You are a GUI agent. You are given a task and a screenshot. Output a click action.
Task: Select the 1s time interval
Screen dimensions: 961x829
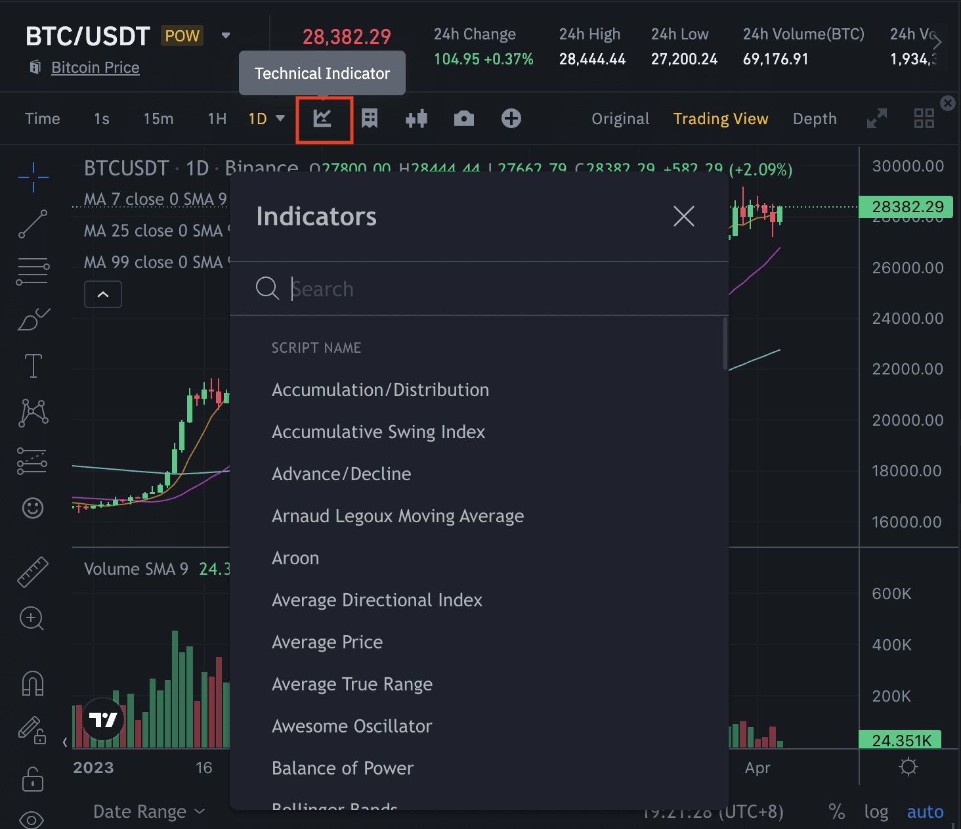coord(102,119)
